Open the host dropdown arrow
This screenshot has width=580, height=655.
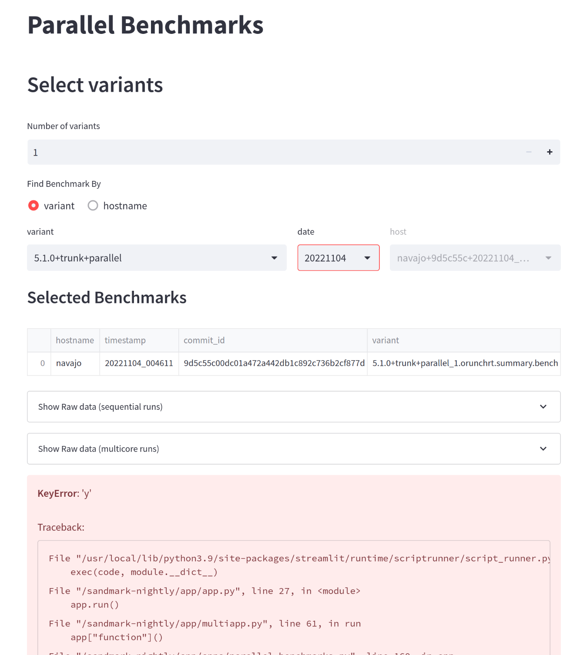pos(548,258)
